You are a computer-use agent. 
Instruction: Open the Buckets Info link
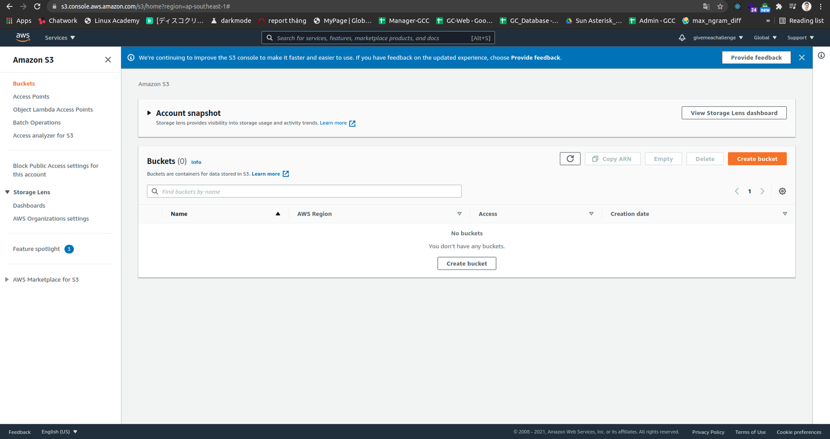click(196, 162)
